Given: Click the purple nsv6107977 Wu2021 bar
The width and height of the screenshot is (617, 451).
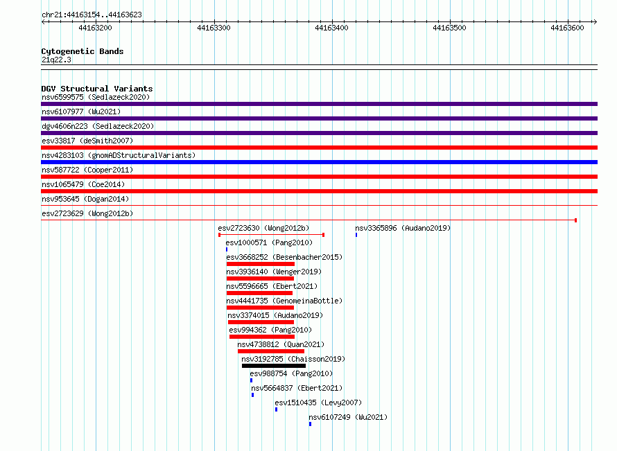Looking at the screenshot, I should [319, 118].
